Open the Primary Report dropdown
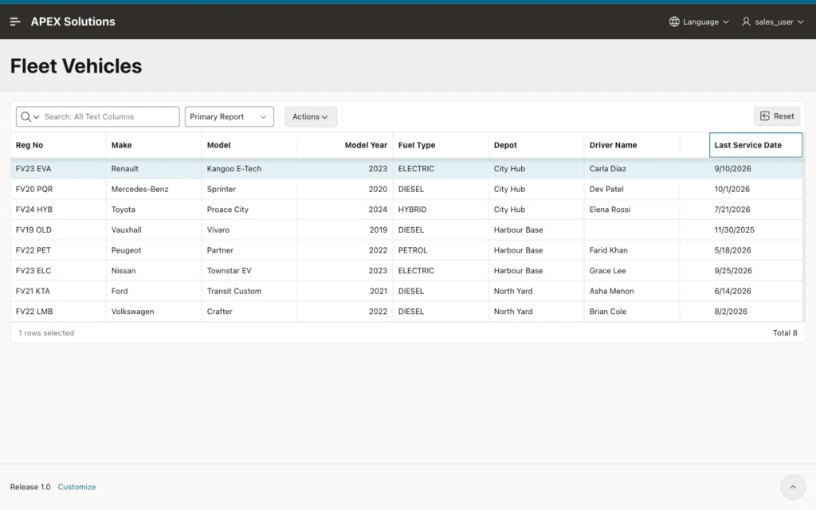This screenshot has width=816, height=510. click(229, 116)
